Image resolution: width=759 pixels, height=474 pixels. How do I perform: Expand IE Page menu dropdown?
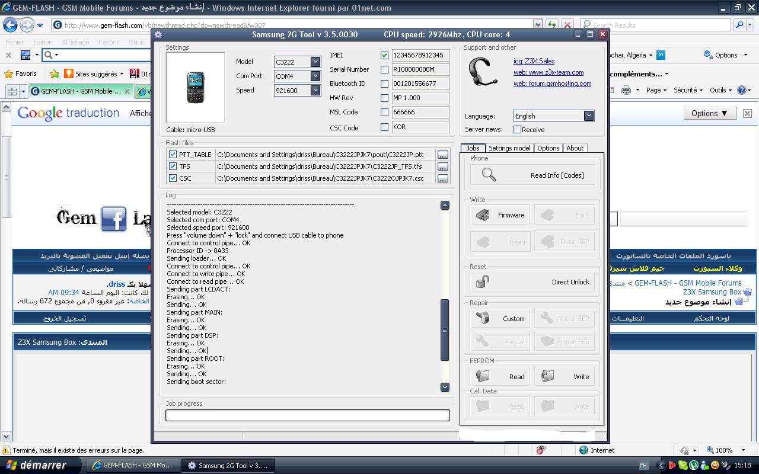tap(656, 90)
